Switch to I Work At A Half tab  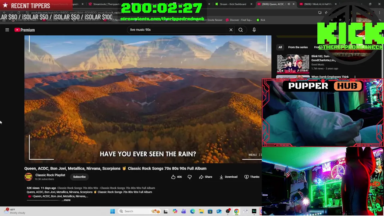[318, 4]
